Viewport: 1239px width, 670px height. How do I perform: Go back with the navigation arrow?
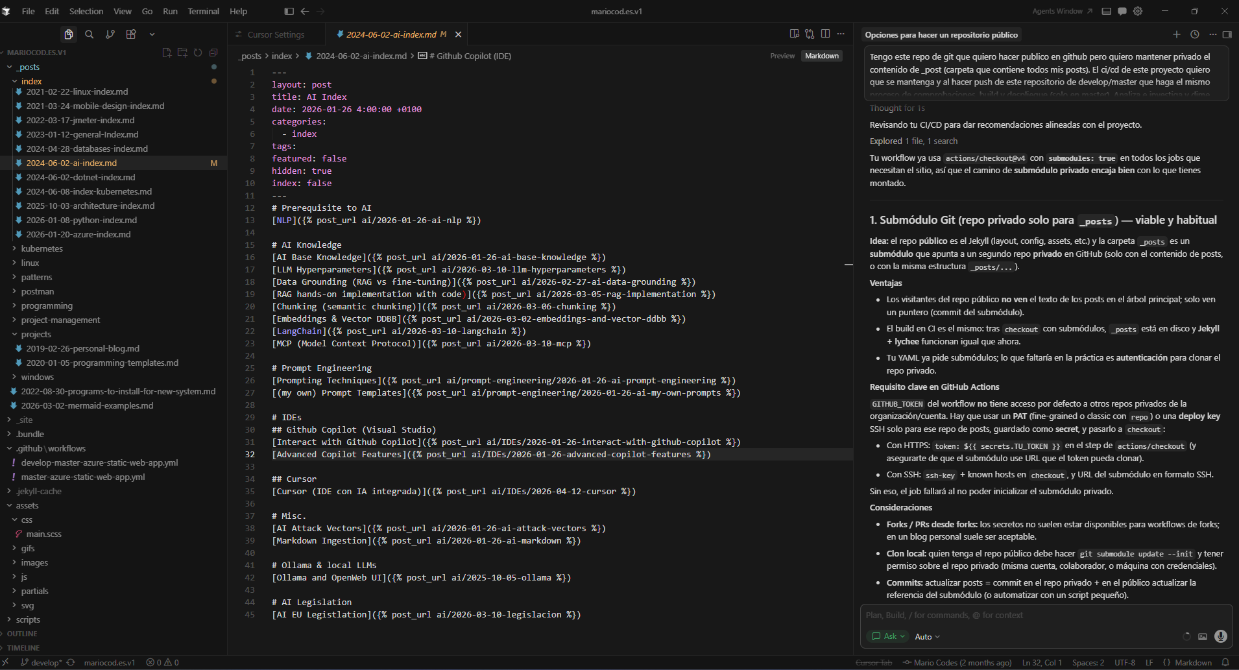pos(305,11)
